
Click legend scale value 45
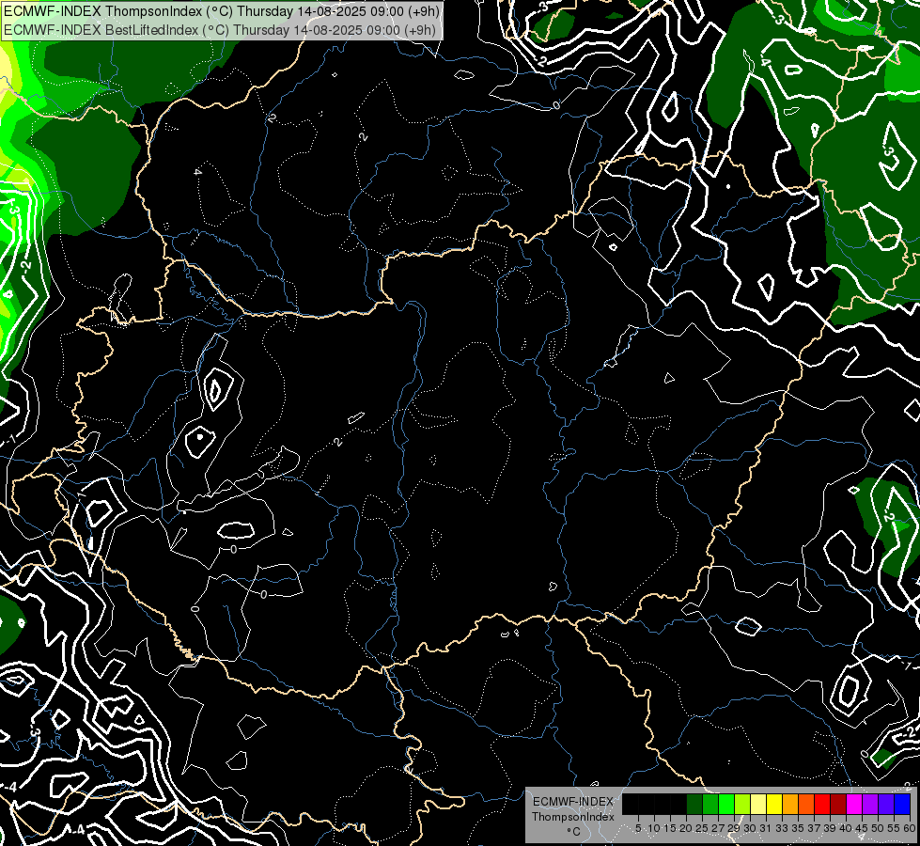pyautogui.click(x=862, y=828)
